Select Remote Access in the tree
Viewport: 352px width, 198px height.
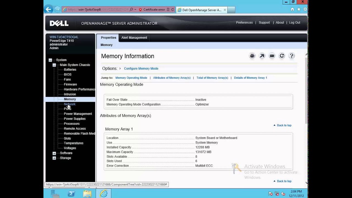click(x=75, y=129)
